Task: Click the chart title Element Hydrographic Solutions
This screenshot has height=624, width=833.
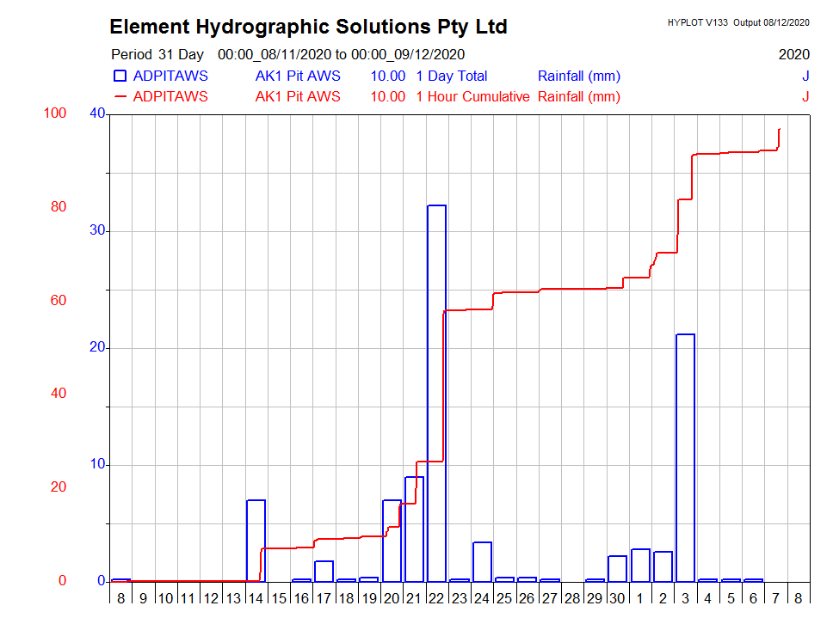Action: (x=308, y=27)
